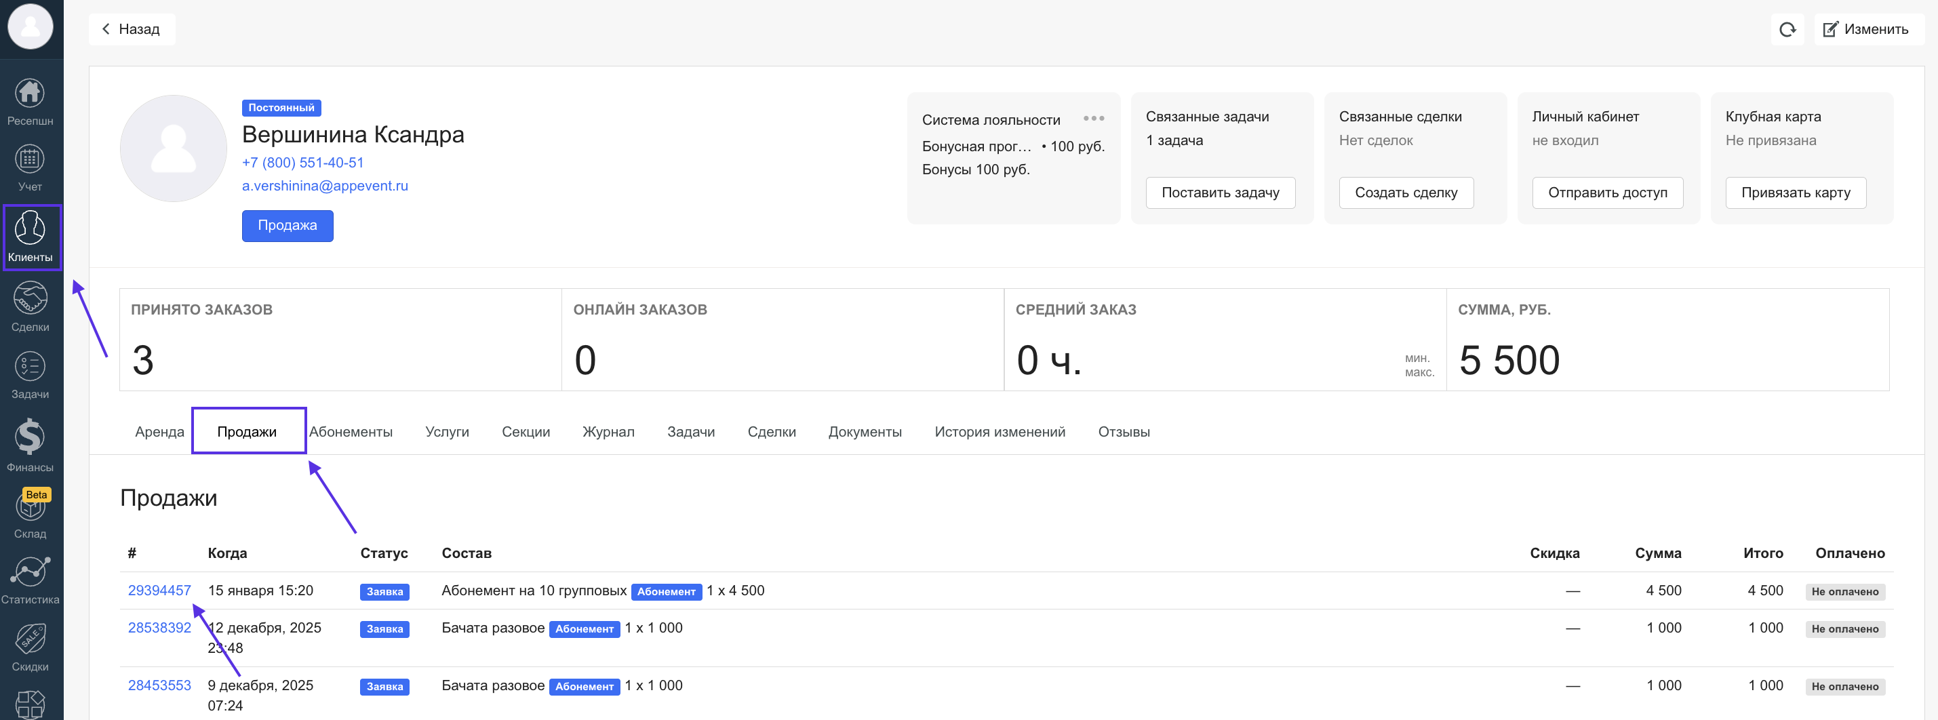Open loyalty system three-dot menu
The width and height of the screenshot is (1938, 720).
coord(1093,118)
